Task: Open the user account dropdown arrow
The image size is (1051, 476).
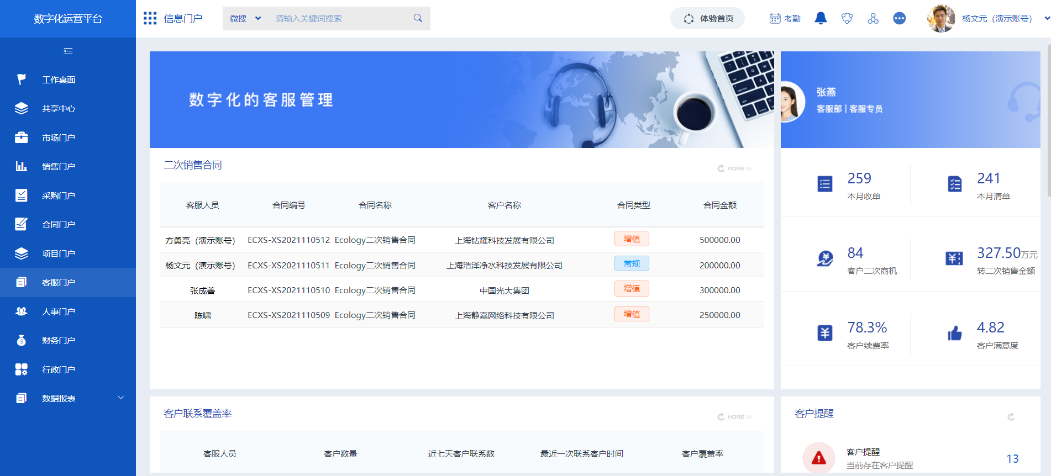Action: 1046,18
